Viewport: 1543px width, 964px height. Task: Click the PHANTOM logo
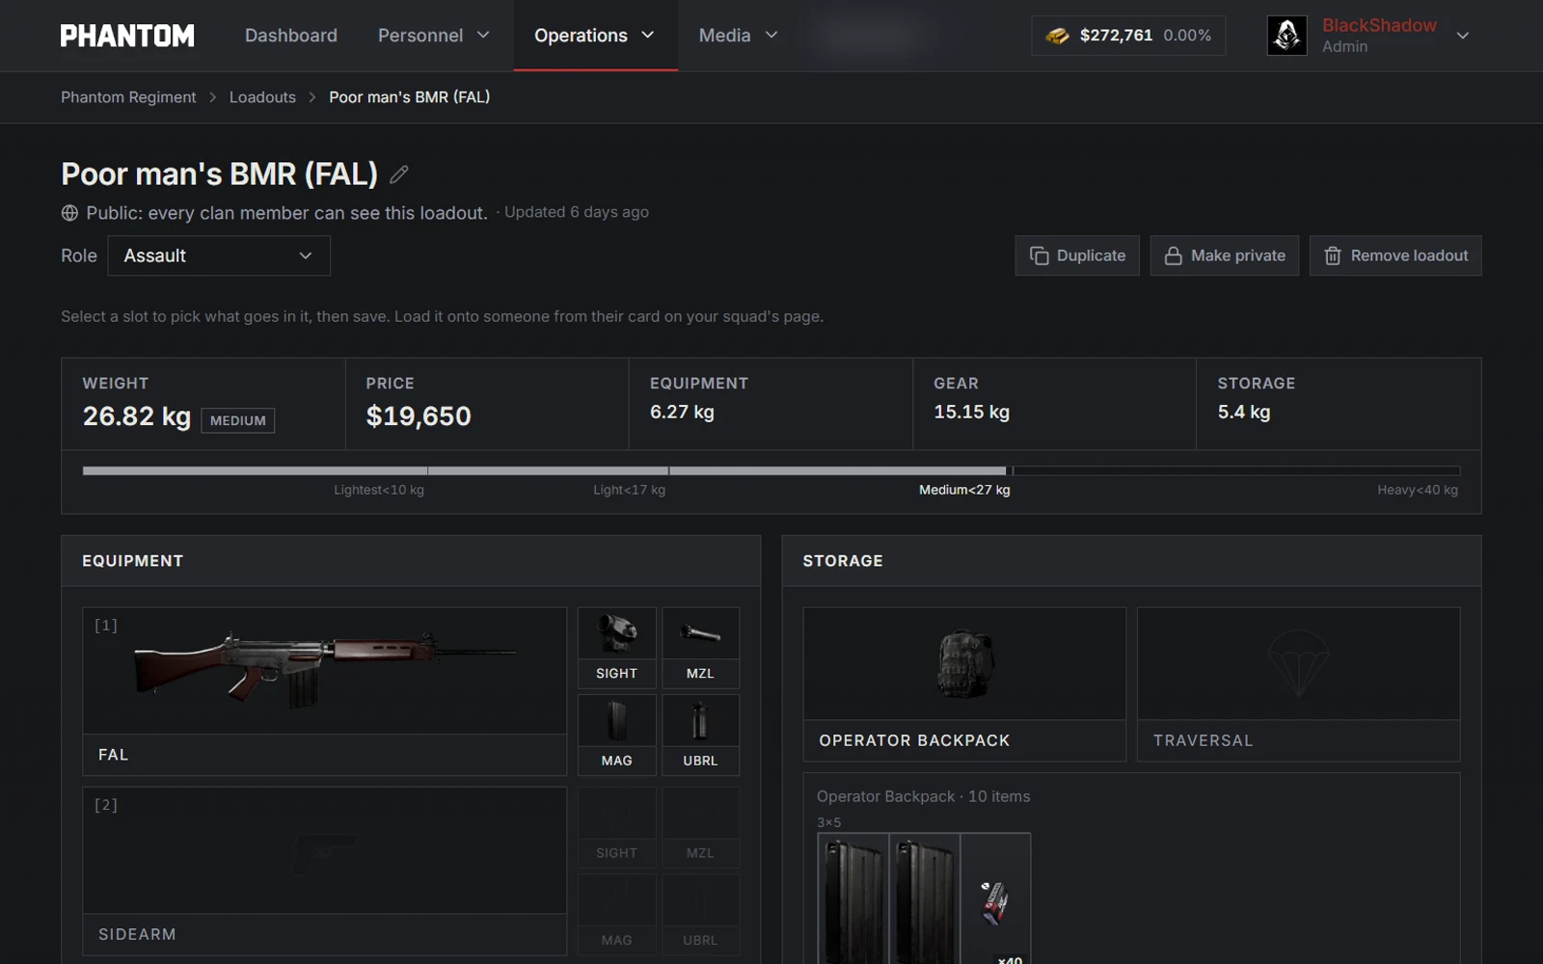127,36
